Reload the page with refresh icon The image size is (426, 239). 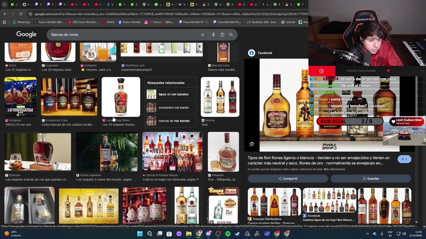[x=21, y=14]
